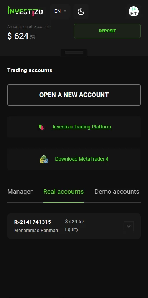Open the Download MetaTrader 4 link
The width and height of the screenshot is (148, 298).
(82, 159)
